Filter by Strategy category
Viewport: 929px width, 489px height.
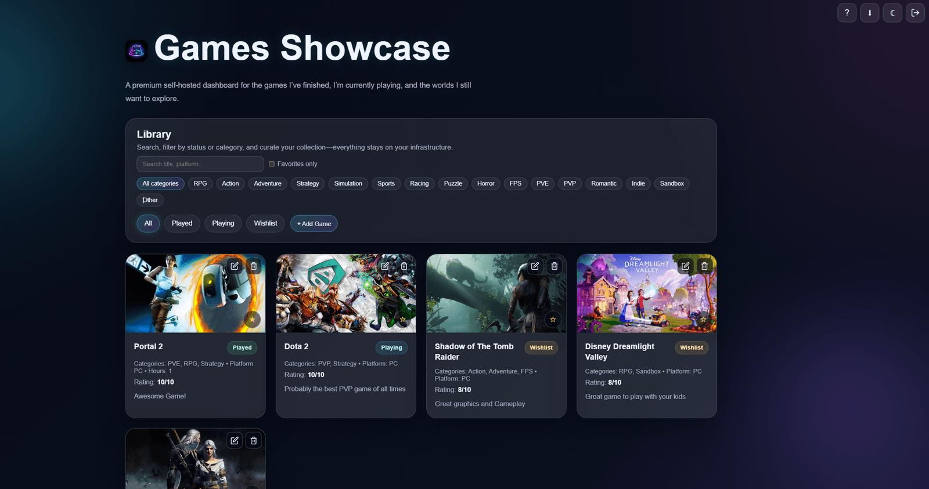coord(308,184)
